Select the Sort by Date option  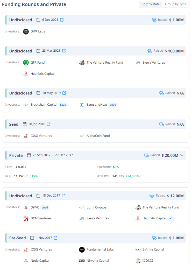[x=151, y=4]
